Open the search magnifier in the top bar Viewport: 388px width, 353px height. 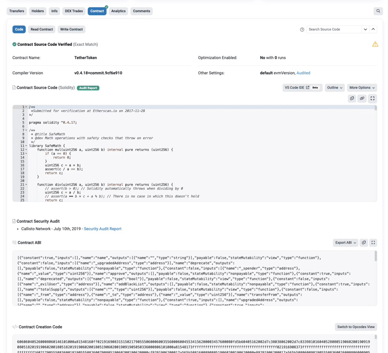click(x=378, y=11)
